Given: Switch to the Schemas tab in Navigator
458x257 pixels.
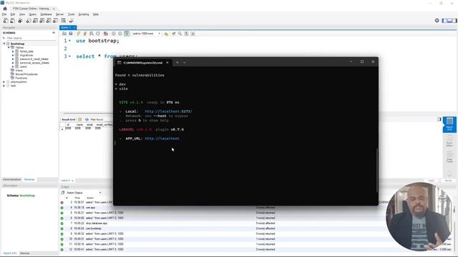Looking at the screenshot, I should point(29,179).
